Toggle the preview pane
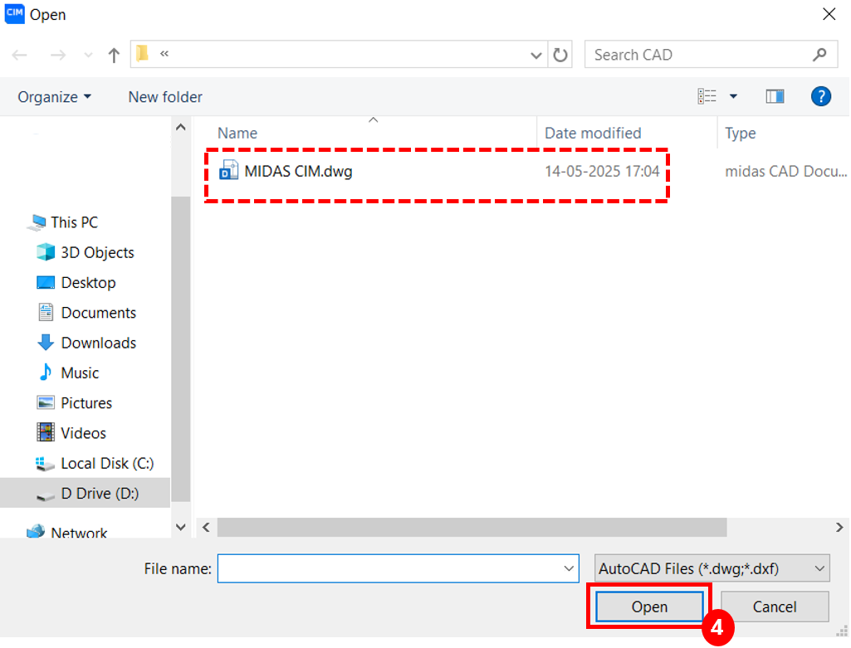Viewport: 851px width, 648px height. [x=775, y=96]
